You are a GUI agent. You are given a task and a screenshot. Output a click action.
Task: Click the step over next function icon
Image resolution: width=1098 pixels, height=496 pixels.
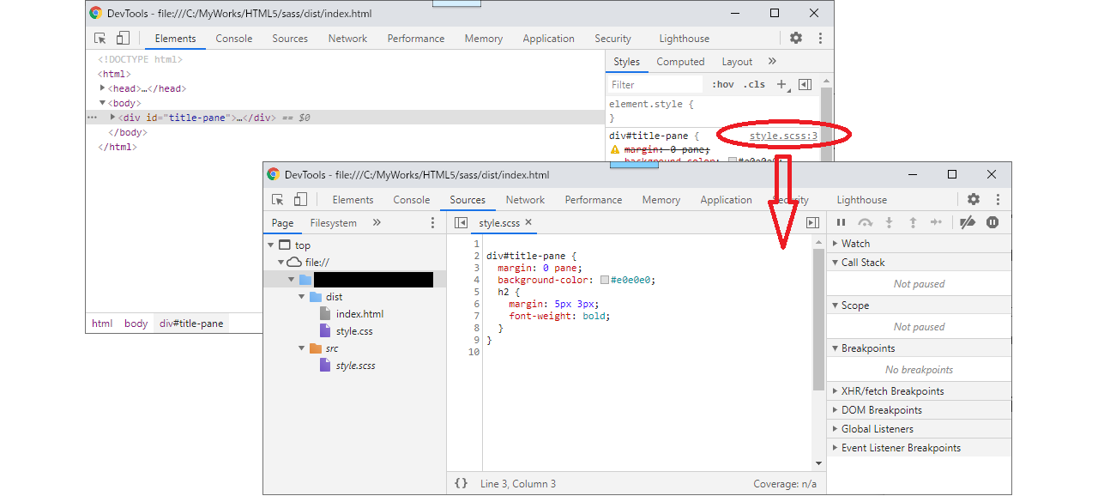(x=865, y=222)
